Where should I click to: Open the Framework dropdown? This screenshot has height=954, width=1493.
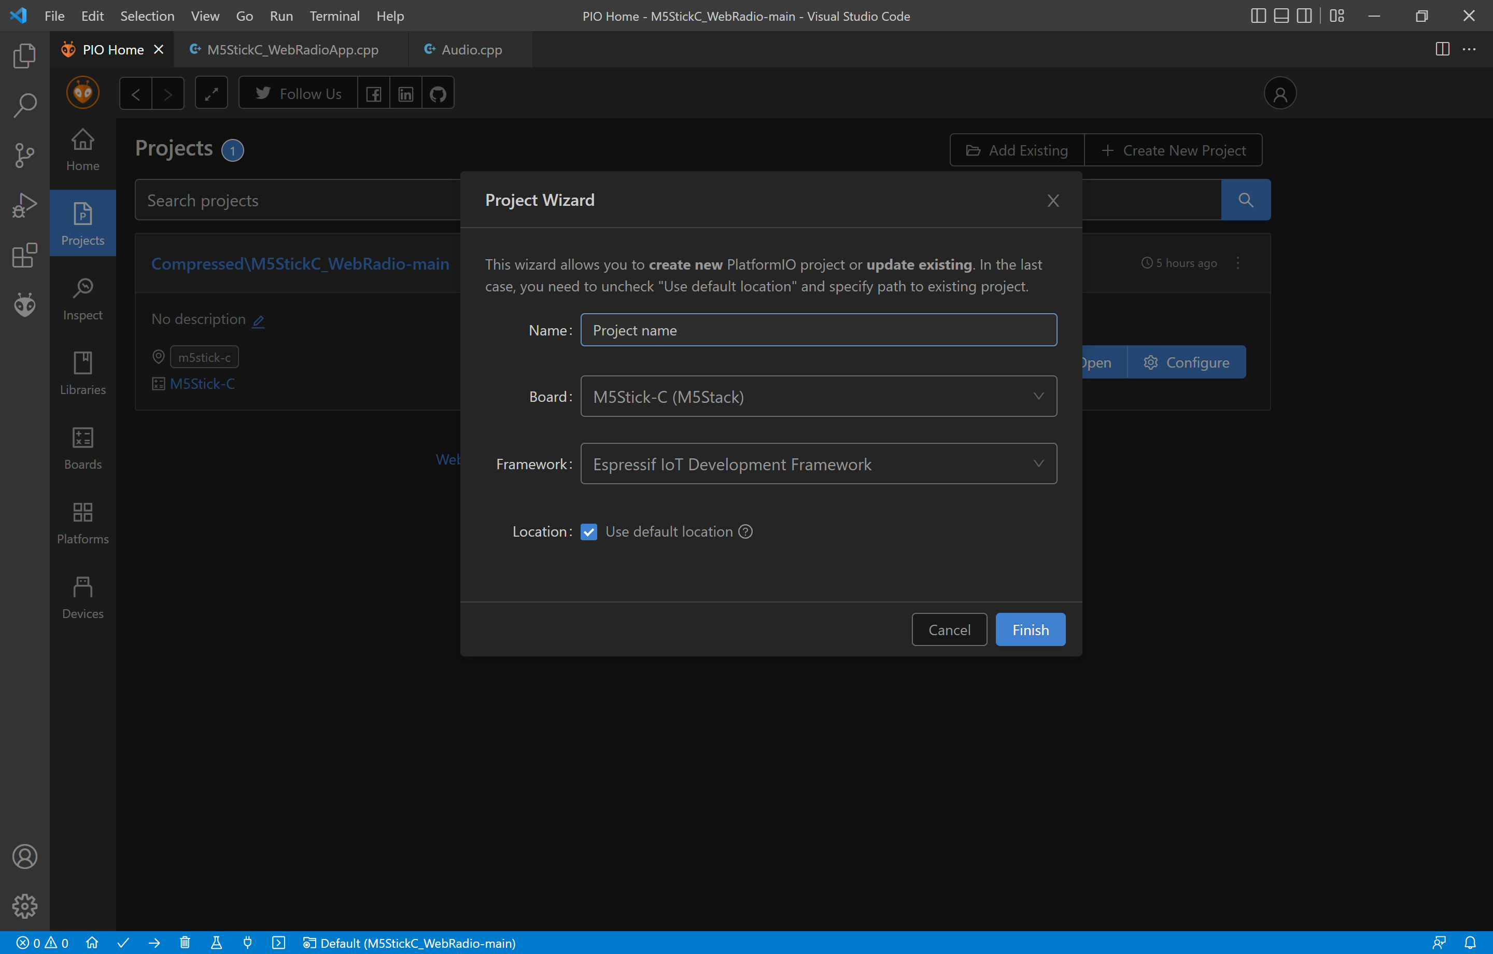[819, 464]
